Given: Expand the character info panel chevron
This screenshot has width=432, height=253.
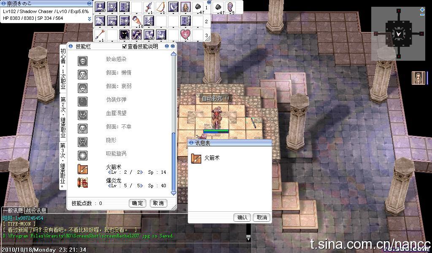Looking at the screenshot, I should pos(89,19).
